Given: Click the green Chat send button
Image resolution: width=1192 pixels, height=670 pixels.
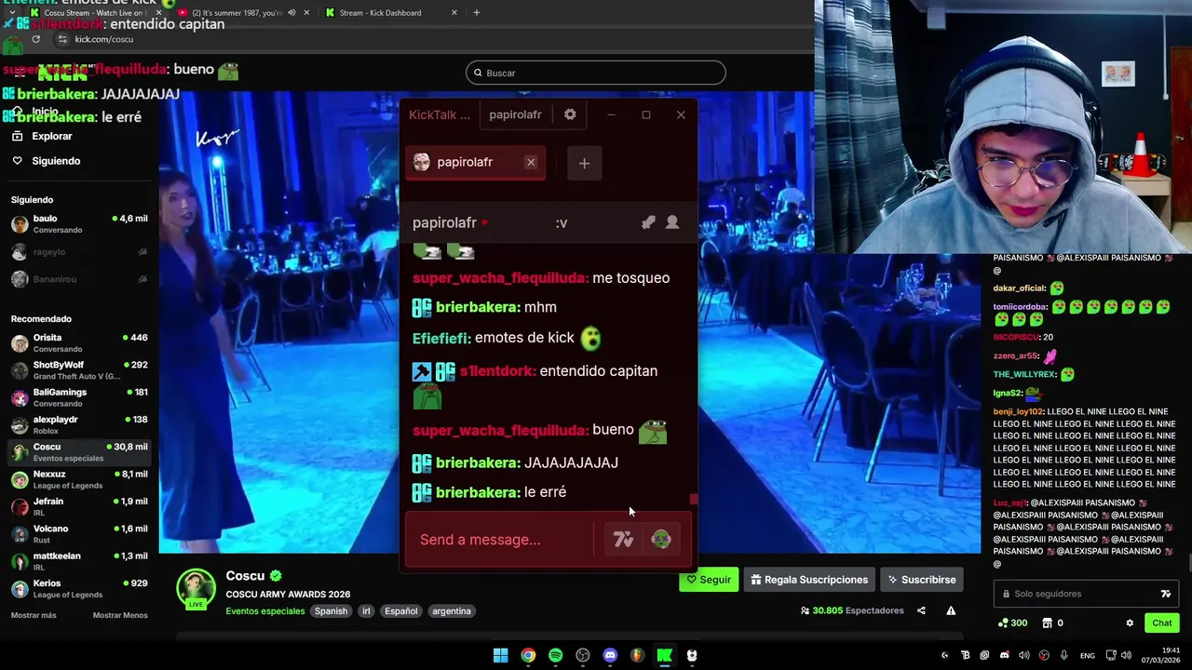Looking at the screenshot, I should (1162, 623).
